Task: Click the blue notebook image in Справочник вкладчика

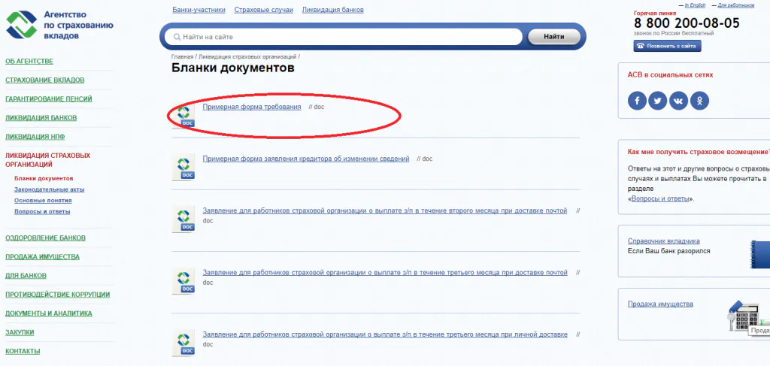Action: (760, 254)
